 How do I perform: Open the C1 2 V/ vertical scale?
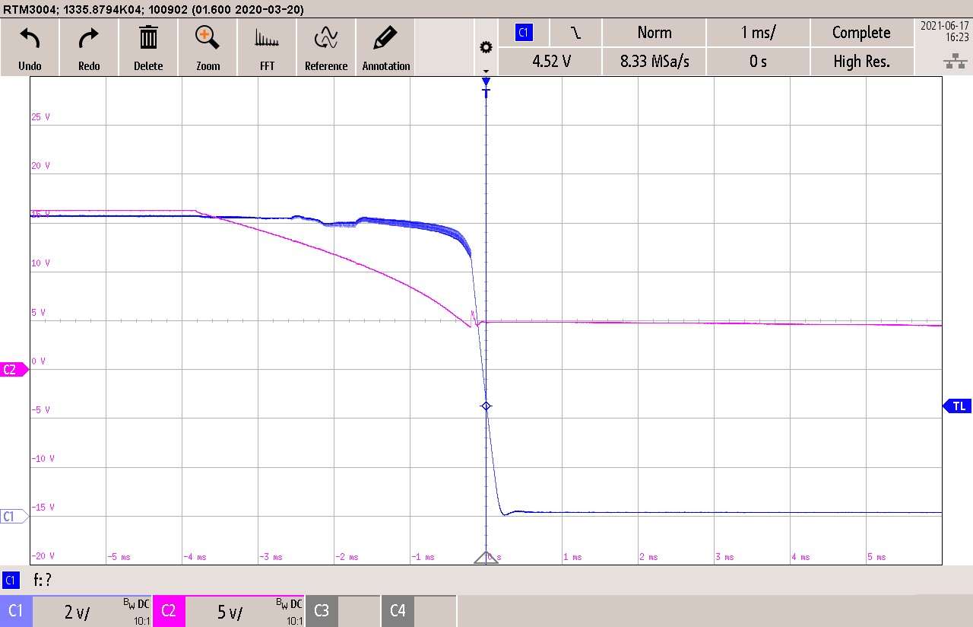[92, 611]
